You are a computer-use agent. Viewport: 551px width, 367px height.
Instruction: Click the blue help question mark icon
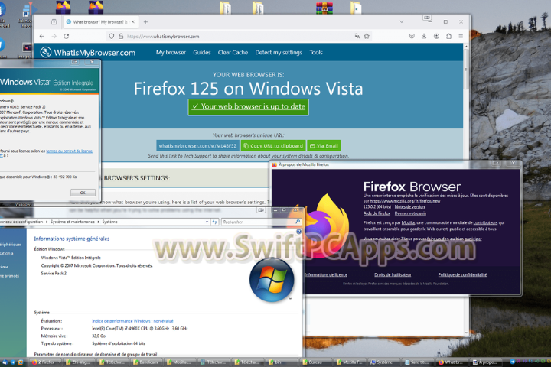point(298,232)
